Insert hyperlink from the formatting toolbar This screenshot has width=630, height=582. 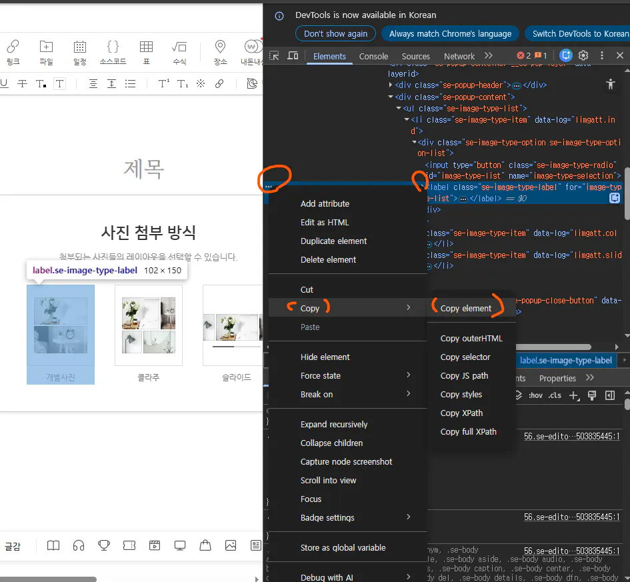tap(219, 83)
